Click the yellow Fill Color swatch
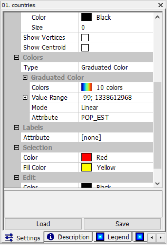 pos(86,167)
